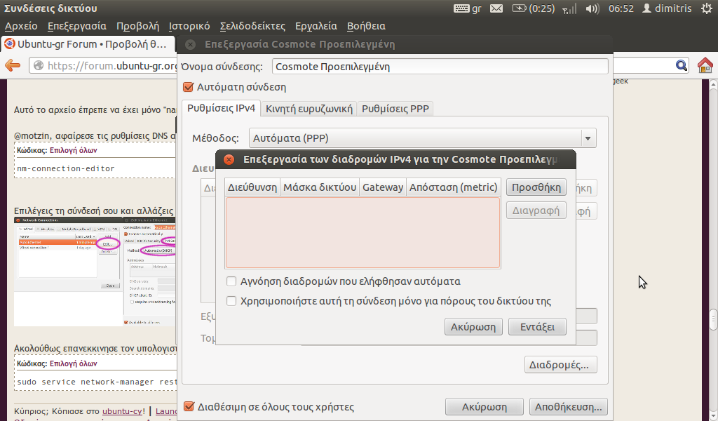Toggle the Αυτόματη σύνδεση checkbox
Viewport: 718px width, 421px height.
pos(188,88)
